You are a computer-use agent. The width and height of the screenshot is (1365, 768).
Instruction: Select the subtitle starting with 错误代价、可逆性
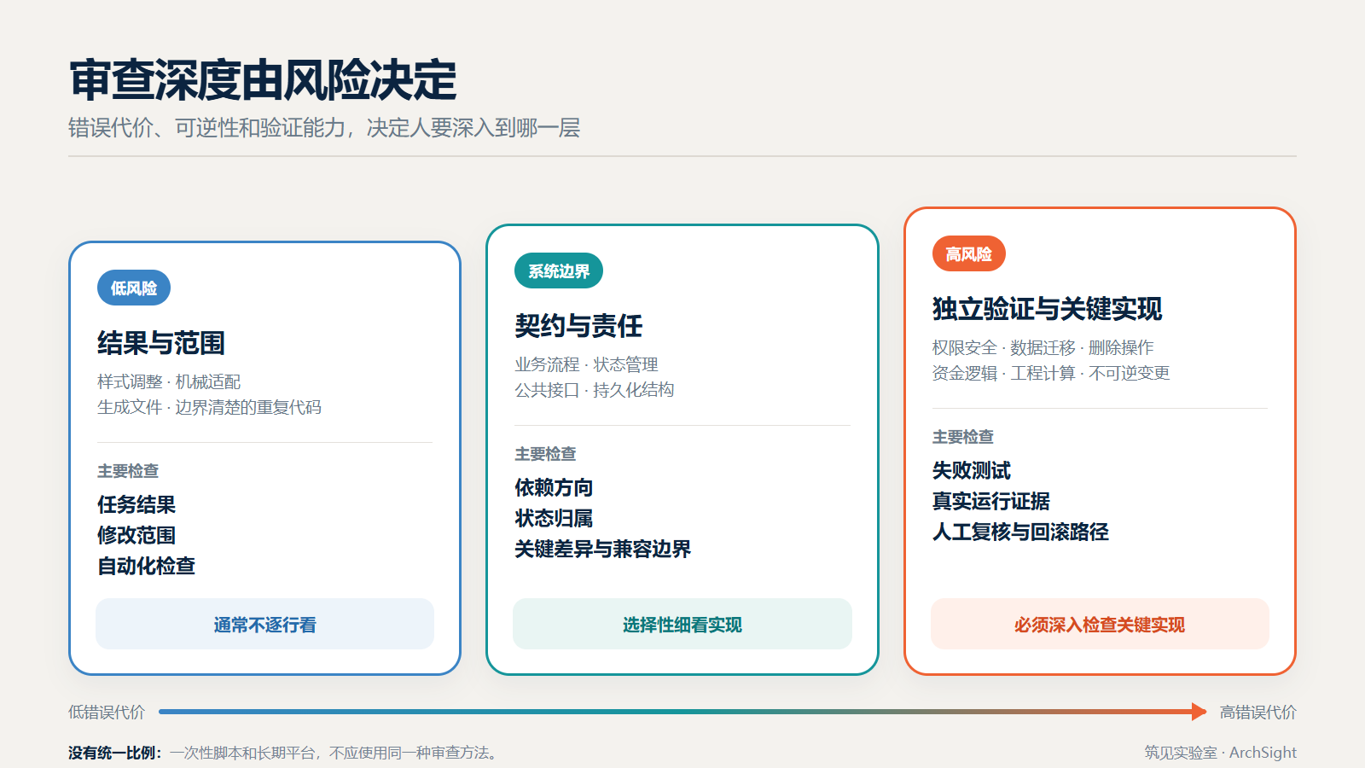click(x=324, y=128)
